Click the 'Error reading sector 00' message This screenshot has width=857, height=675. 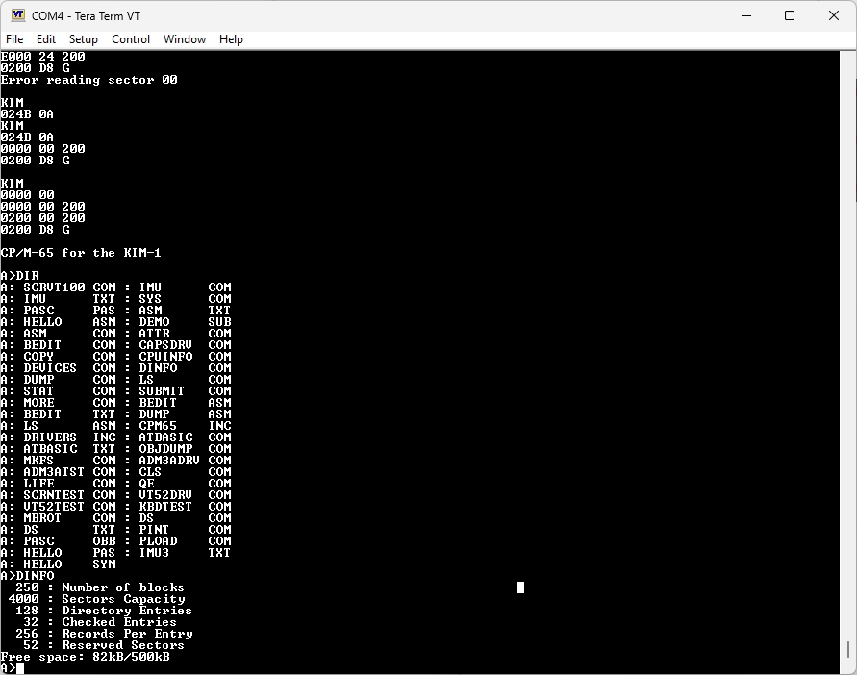(88, 80)
